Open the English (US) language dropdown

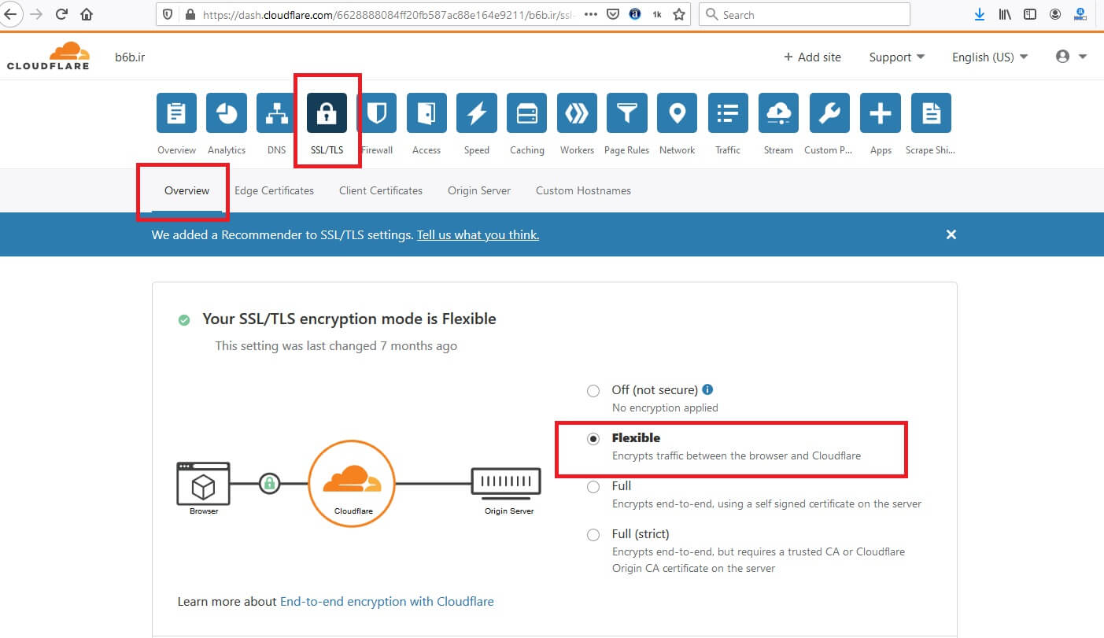(990, 57)
